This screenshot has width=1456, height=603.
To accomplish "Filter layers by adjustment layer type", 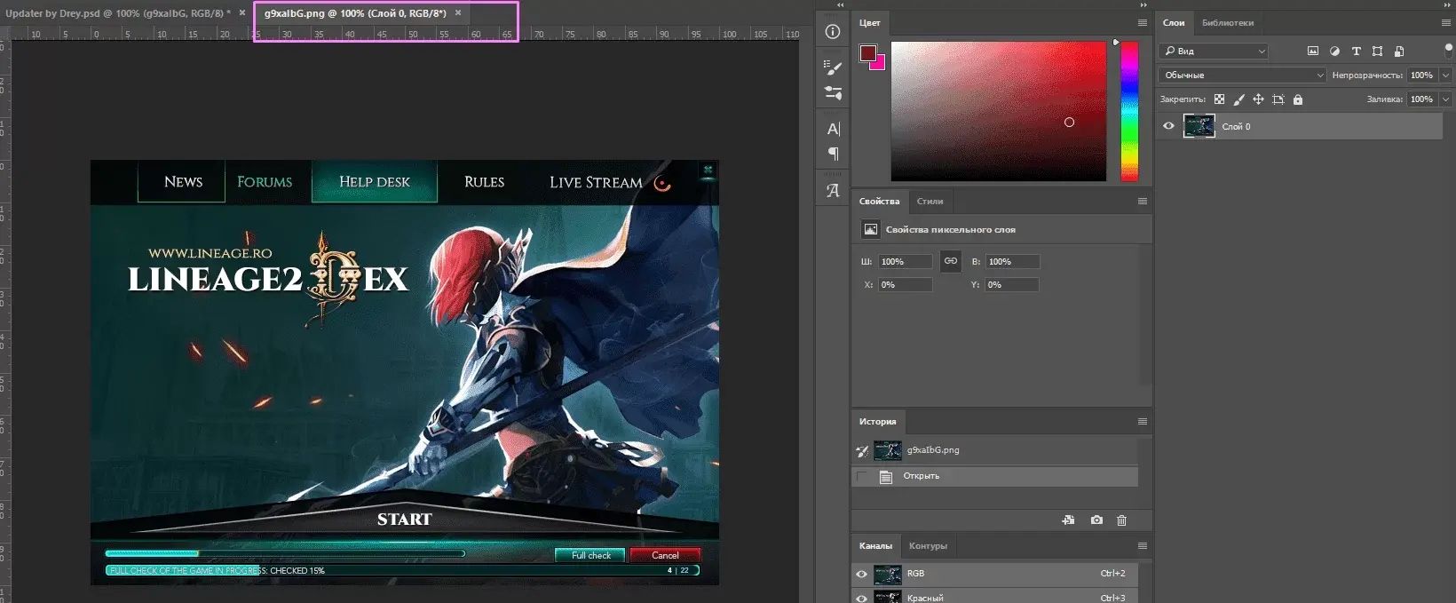I will pyautogui.click(x=1334, y=52).
